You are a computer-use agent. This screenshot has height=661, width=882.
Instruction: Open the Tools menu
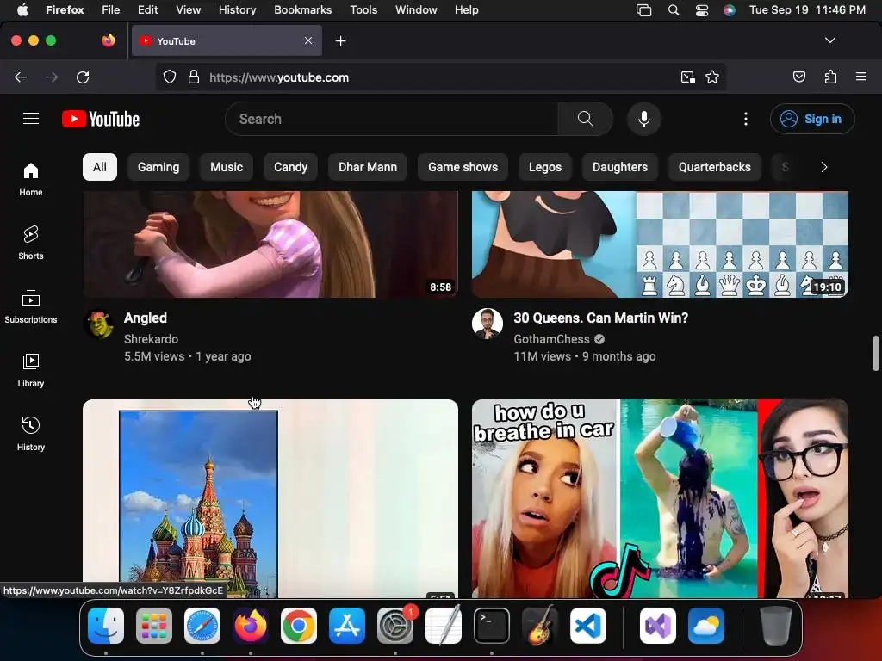click(x=363, y=10)
